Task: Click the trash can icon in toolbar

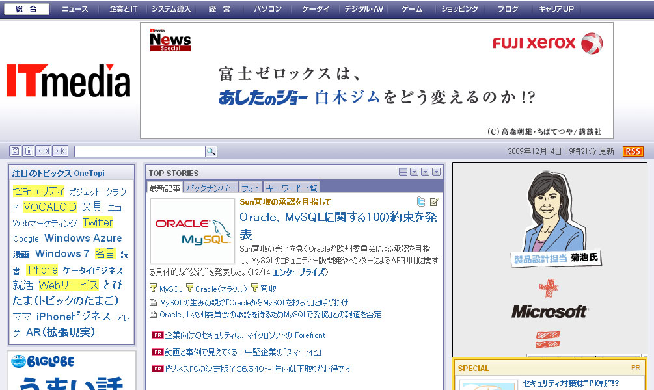Action: [28, 151]
